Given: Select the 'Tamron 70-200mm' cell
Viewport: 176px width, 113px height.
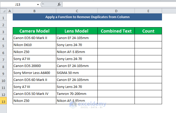Looking at the screenshot, I should pyautogui.click(x=77, y=94).
